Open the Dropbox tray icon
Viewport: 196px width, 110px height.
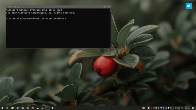coord(161,108)
